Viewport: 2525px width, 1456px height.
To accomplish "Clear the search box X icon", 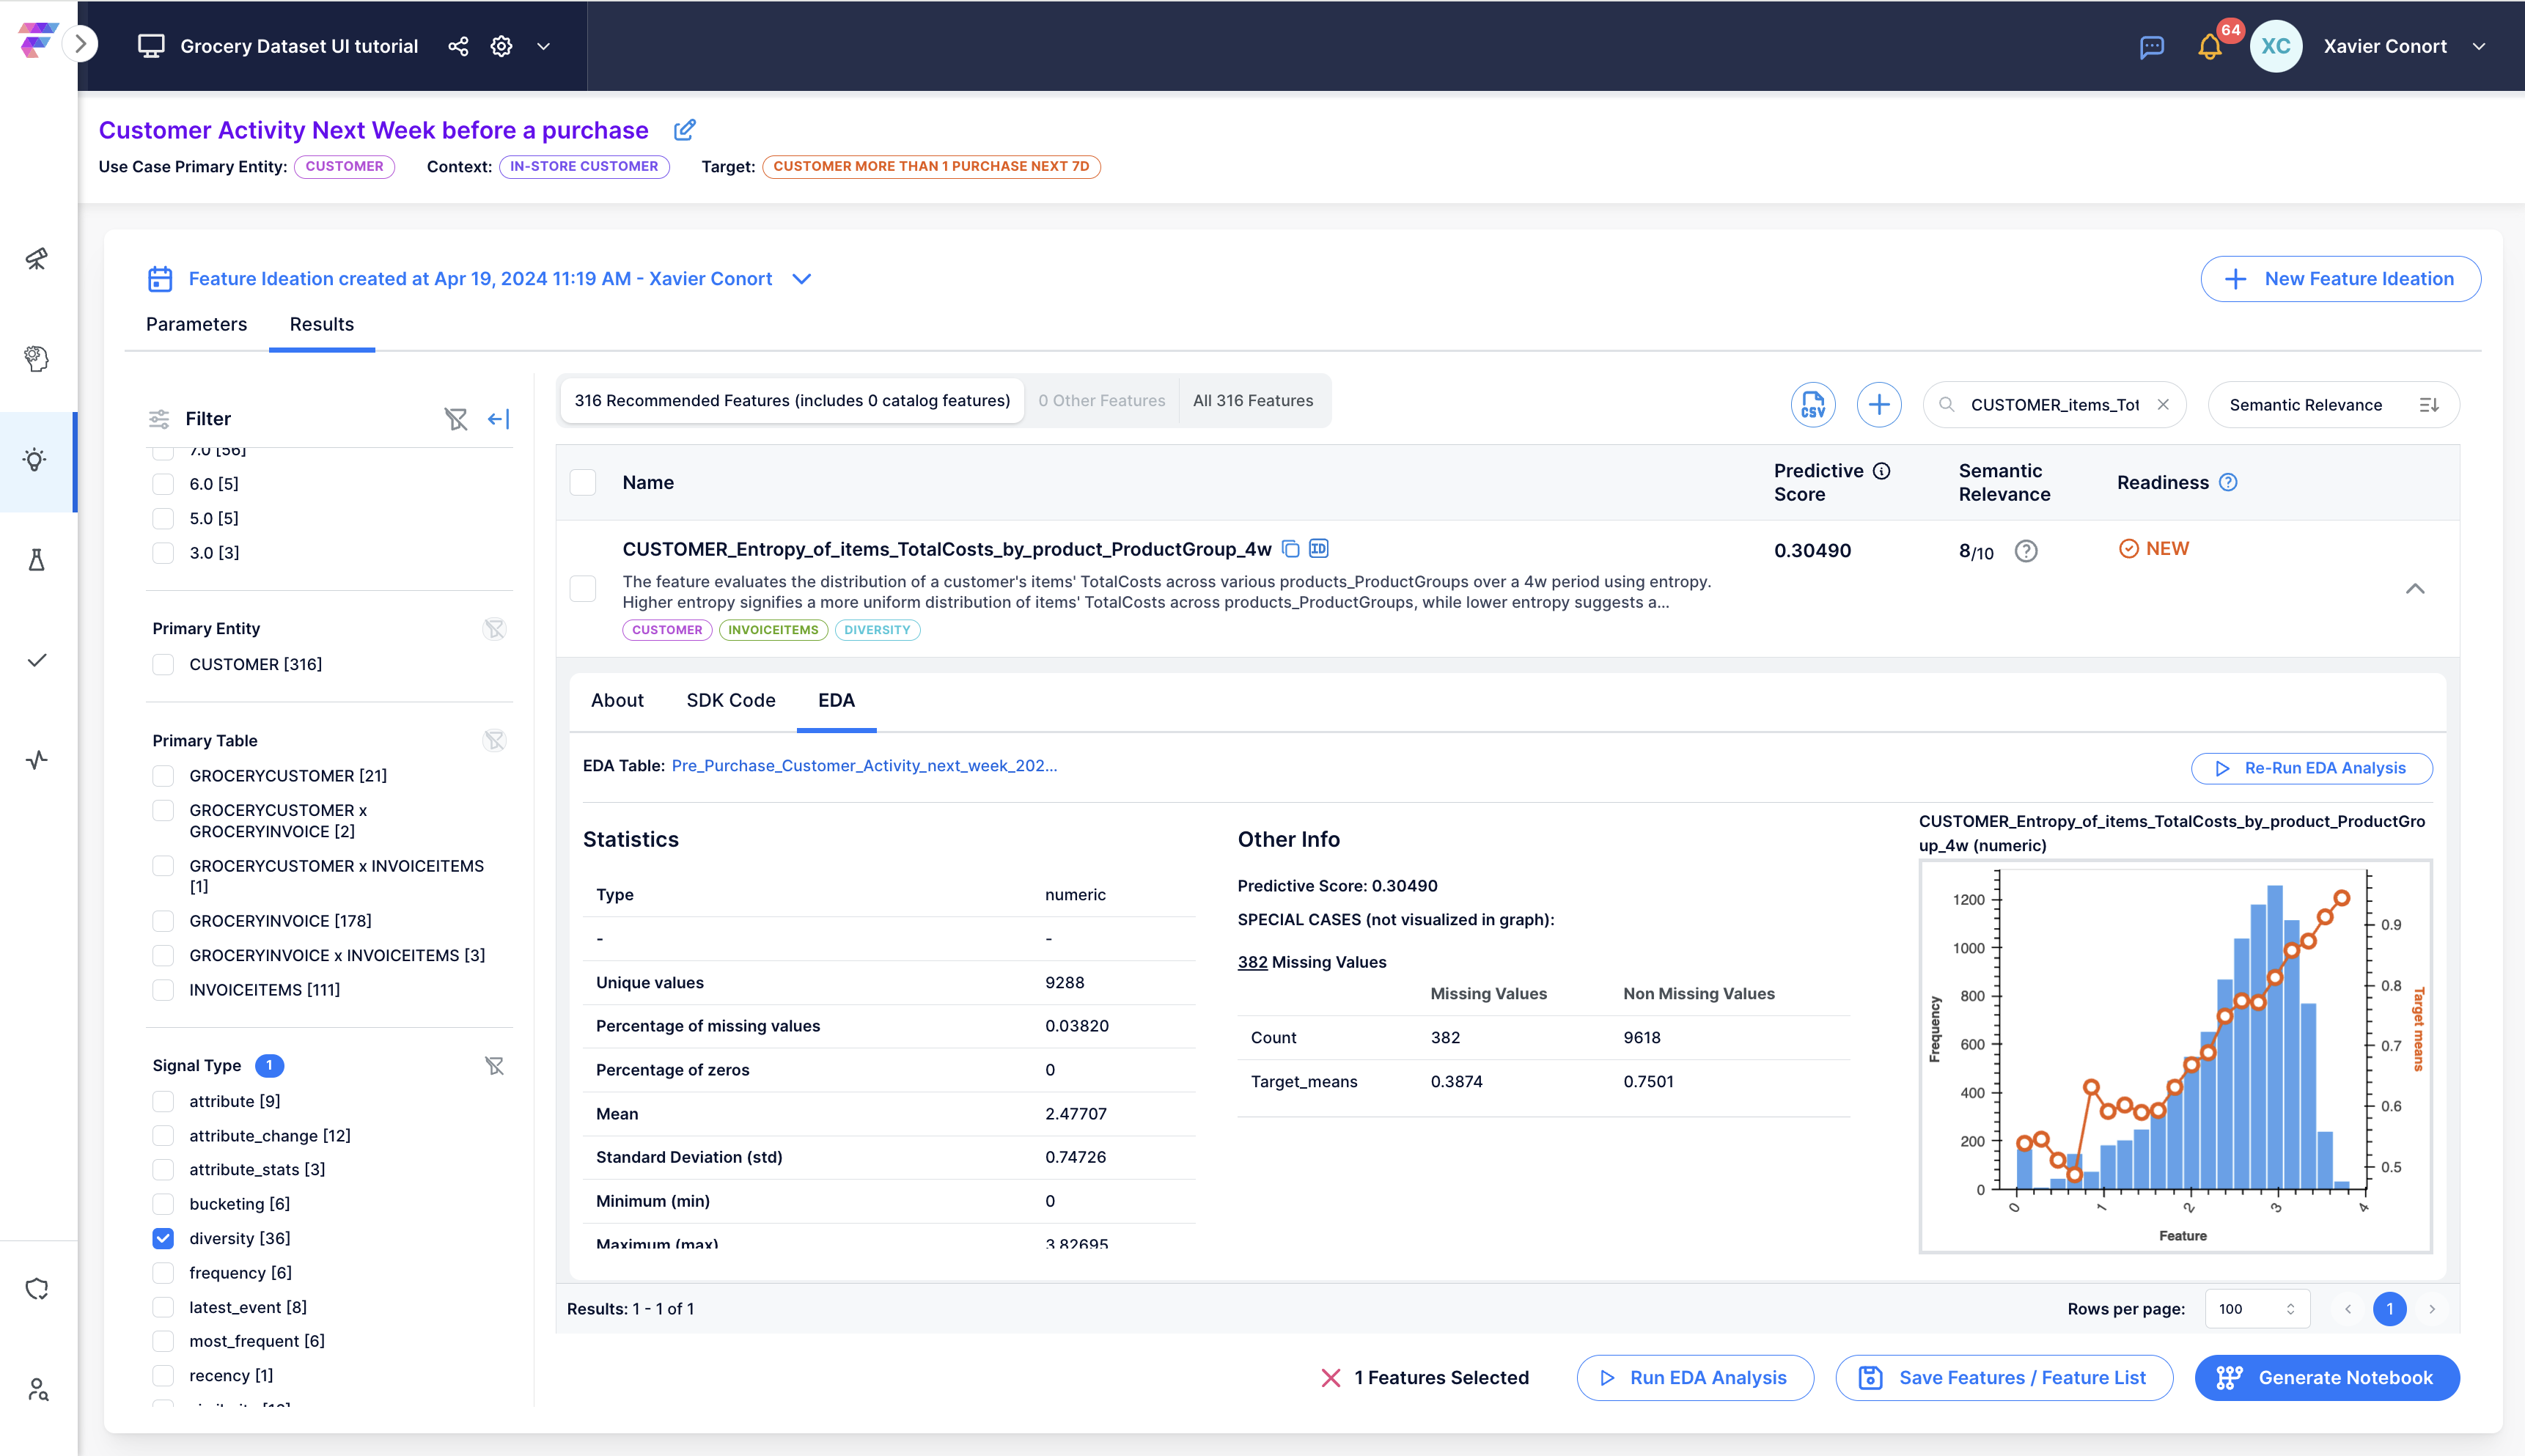I will click(x=2163, y=405).
